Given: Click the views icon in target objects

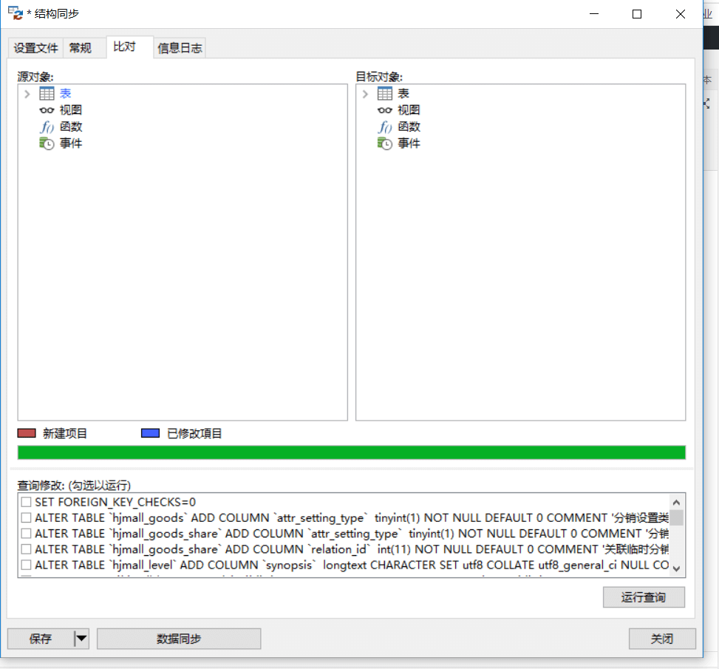Looking at the screenshot, I should 384,110.
